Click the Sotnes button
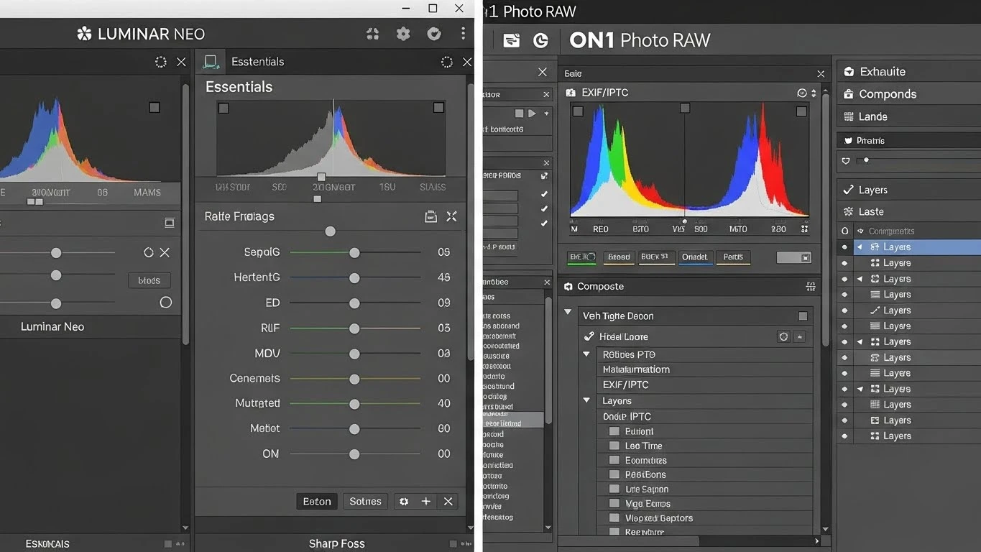The width and height of the screenshot is (981, 552). click(x=365, y=501)
